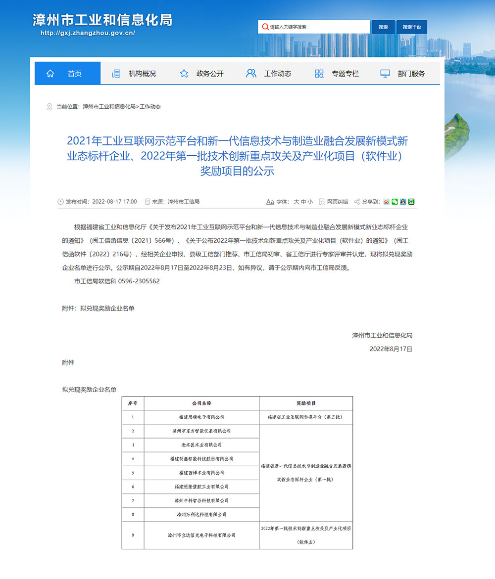
Task: Click the book icon next to 机构概况
Action: click(116, 73)
